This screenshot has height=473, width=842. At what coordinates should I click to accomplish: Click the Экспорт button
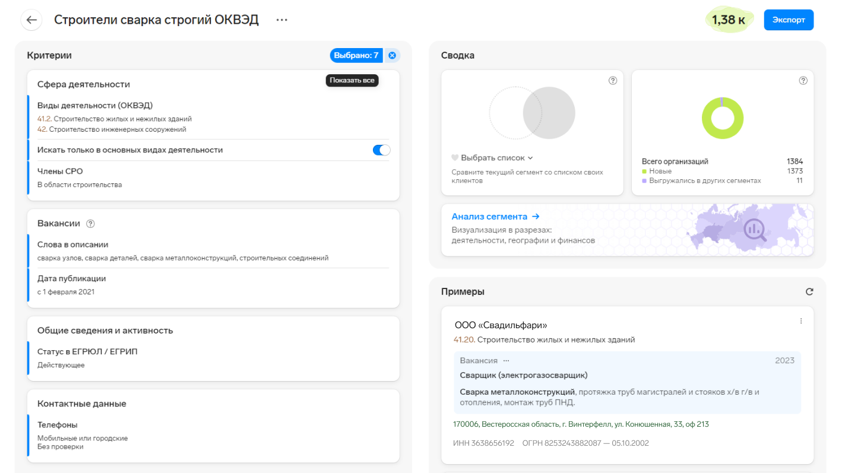789,20
